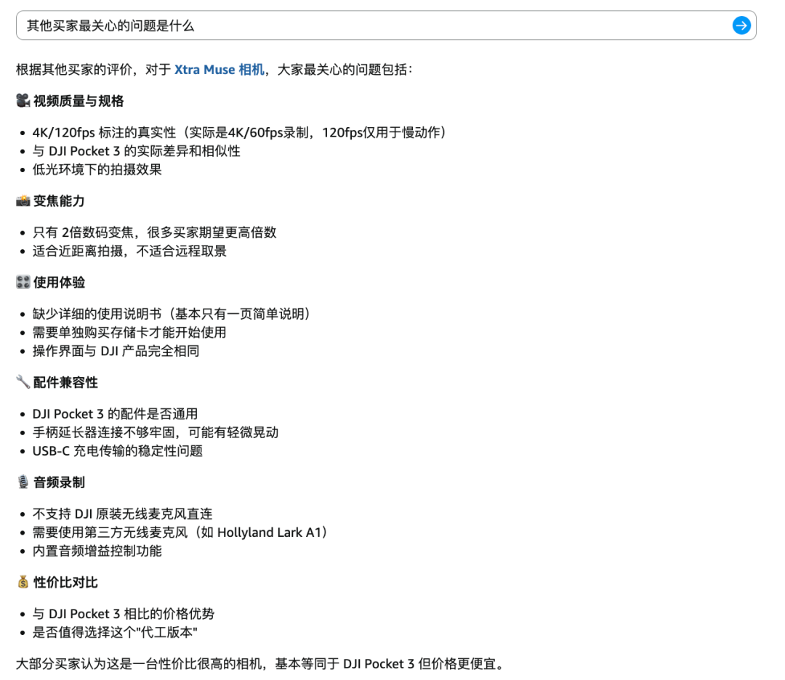This screenshot has height=680, width=785.
Task: Click the line 缺少详细的使用说明书
Action: 172,315
